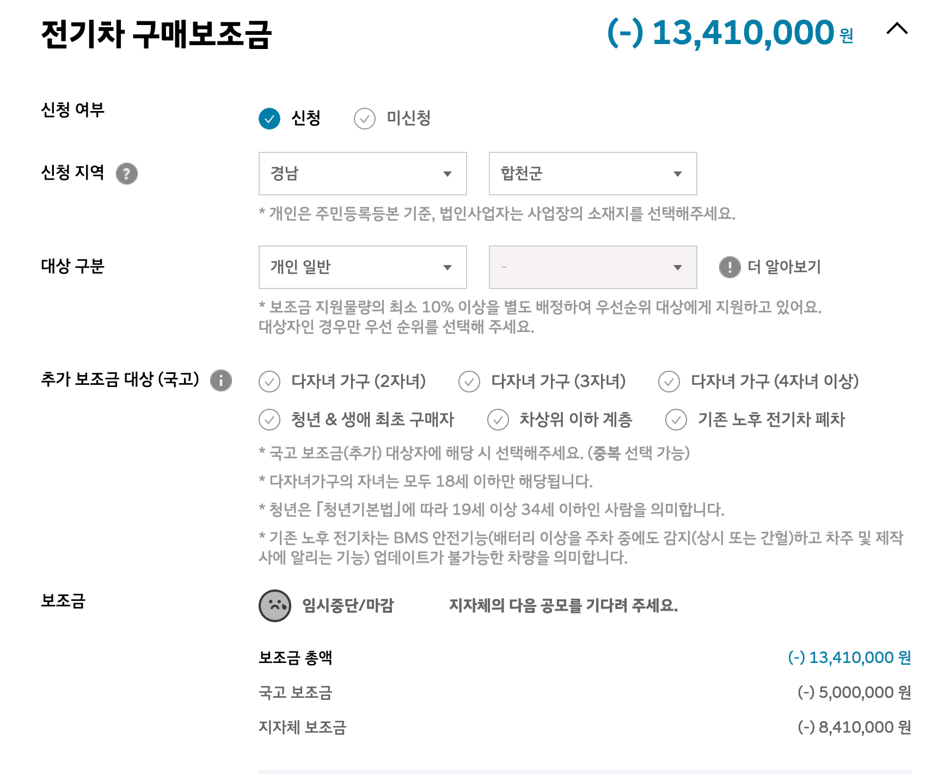Open the priority selection dropdown showing a dash

point(592,267)
